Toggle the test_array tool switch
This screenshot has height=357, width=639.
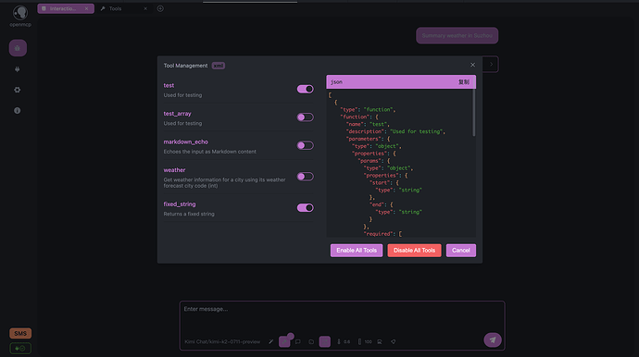[x=306, y=117]
